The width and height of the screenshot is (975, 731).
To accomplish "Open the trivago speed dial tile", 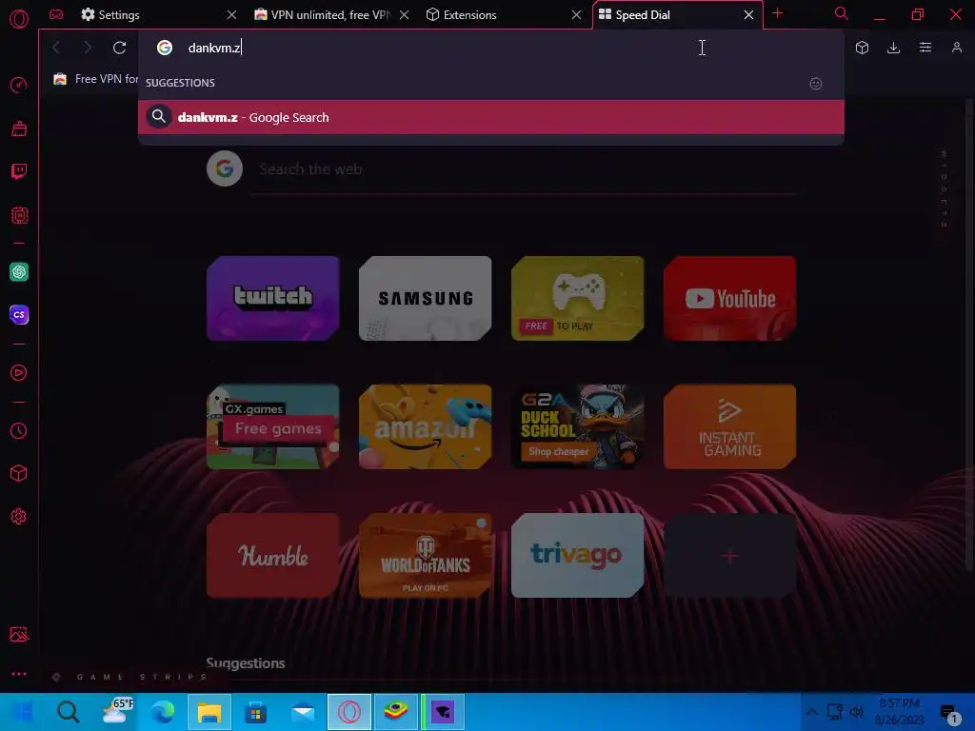I will [578, 555].
